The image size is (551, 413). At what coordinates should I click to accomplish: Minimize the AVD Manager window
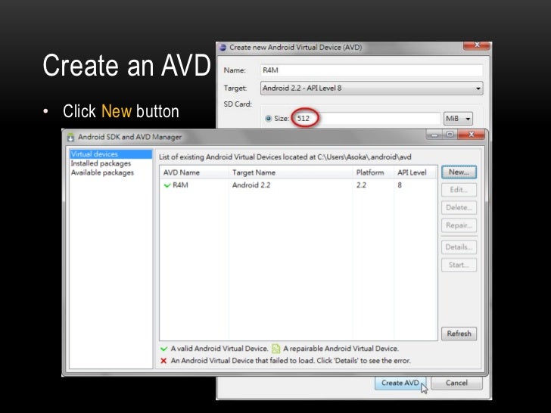435,135
